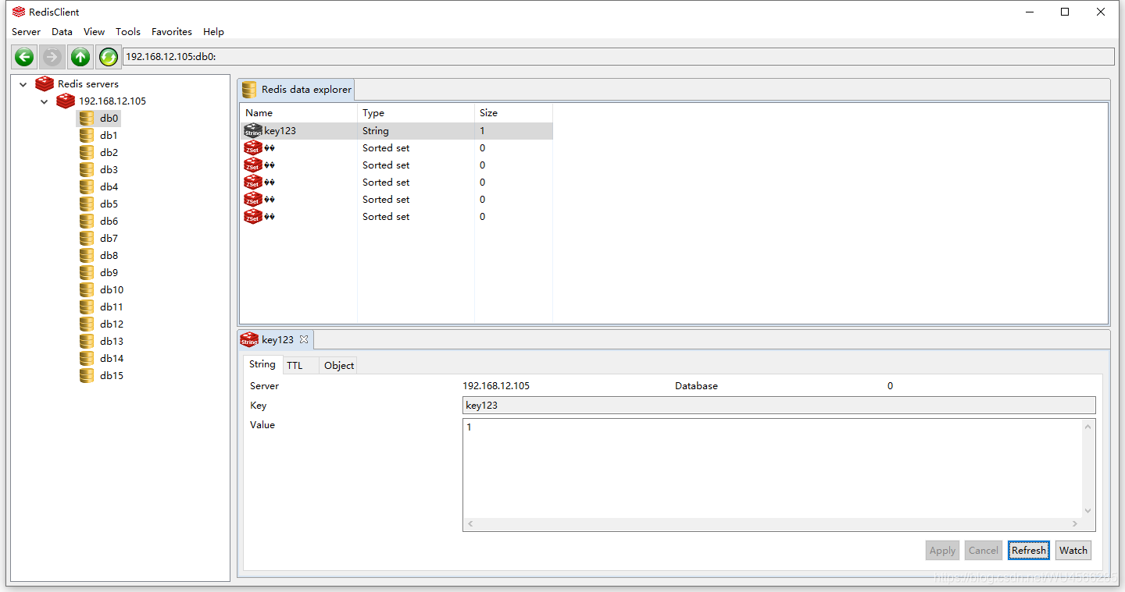Click the db5 database icon
This screenshot has height=592, width=1125.
click(87, 204)
